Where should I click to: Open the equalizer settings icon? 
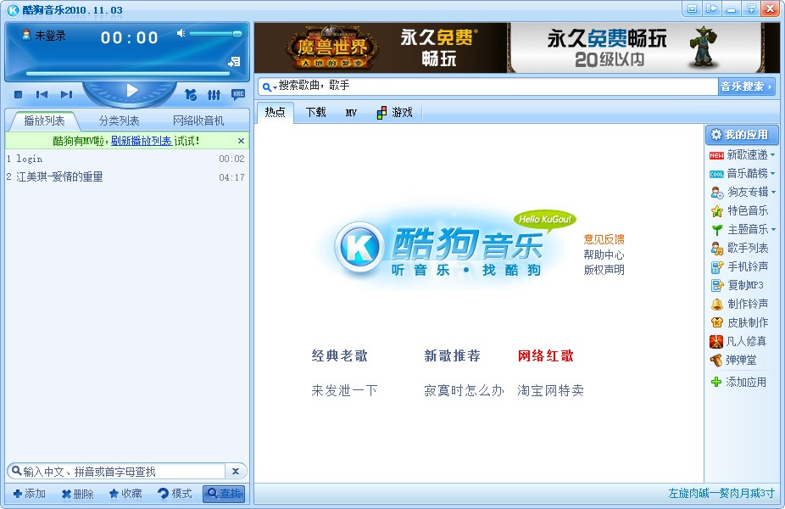coord(214,95)
